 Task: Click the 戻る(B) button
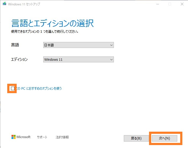136,138
